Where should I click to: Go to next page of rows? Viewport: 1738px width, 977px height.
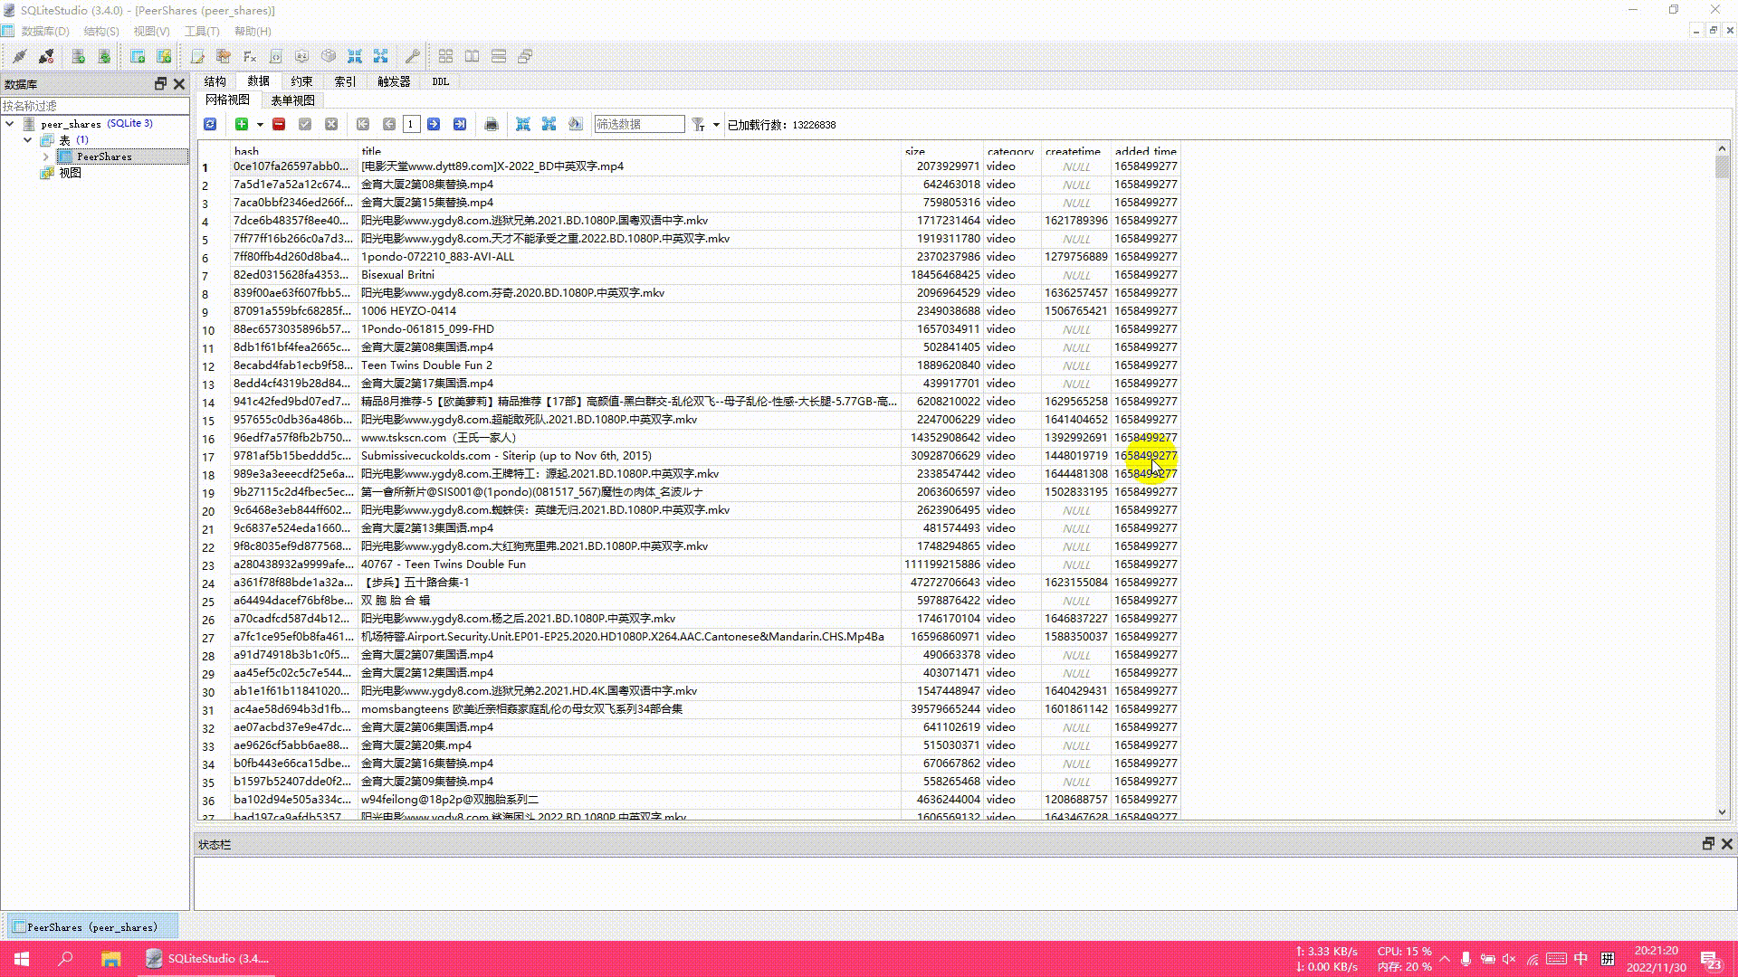pyautogui.click(x=434, y=125)
